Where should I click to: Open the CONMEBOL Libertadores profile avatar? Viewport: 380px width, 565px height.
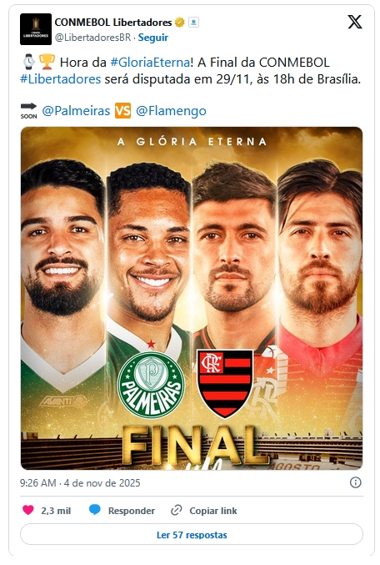(36, 29)
